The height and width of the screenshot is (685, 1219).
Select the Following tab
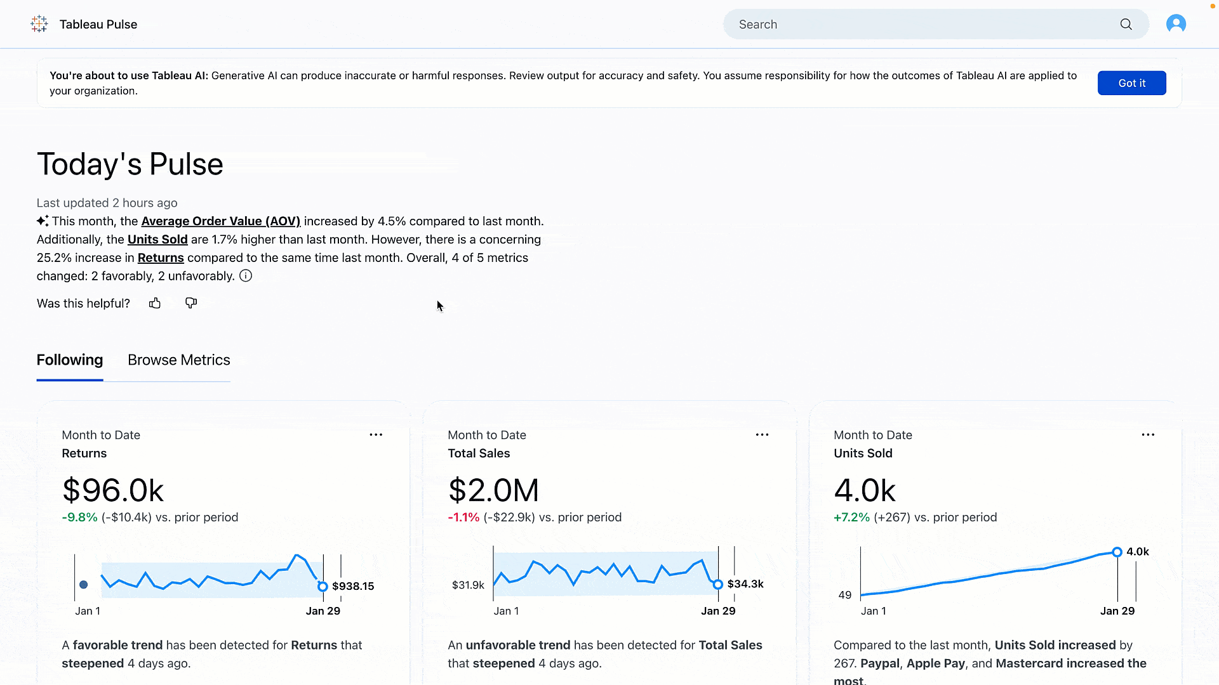point(69,360)
